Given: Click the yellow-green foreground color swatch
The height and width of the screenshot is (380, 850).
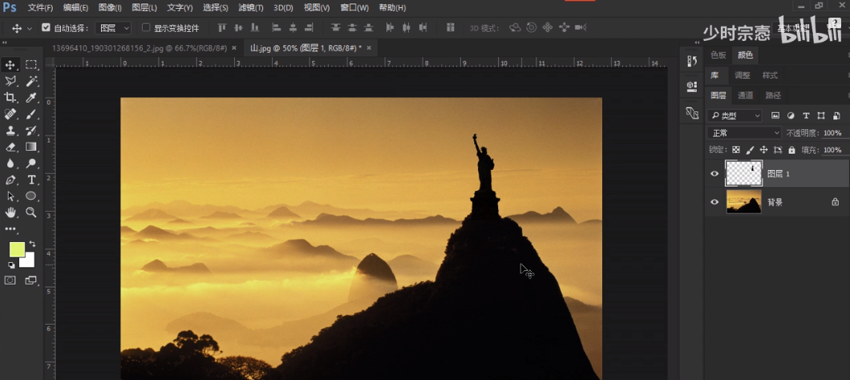Looking at the screenshot, I should 17,250.
